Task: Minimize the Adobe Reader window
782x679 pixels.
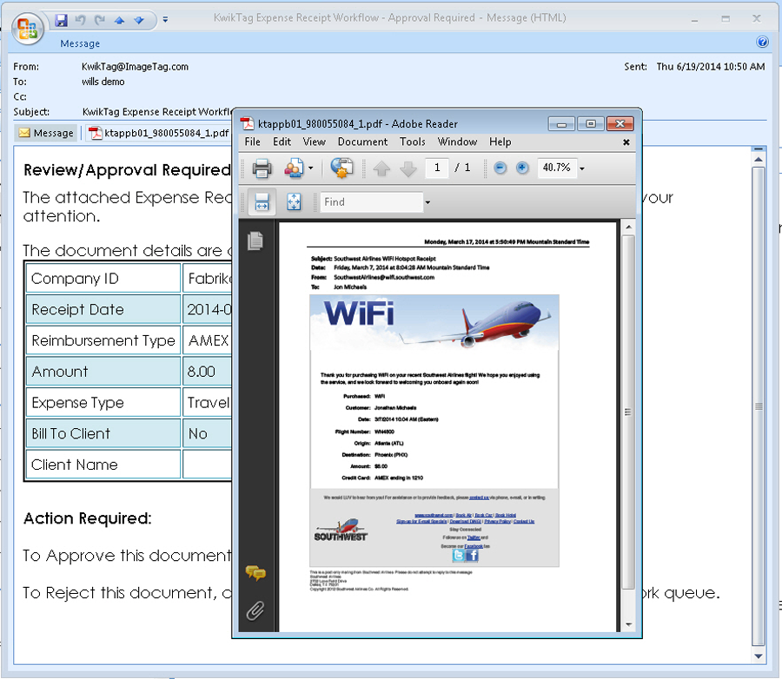Action: point(561,123)
